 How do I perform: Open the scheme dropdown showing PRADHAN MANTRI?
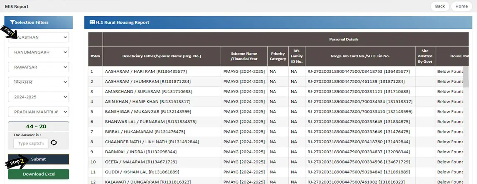point(38,112)
